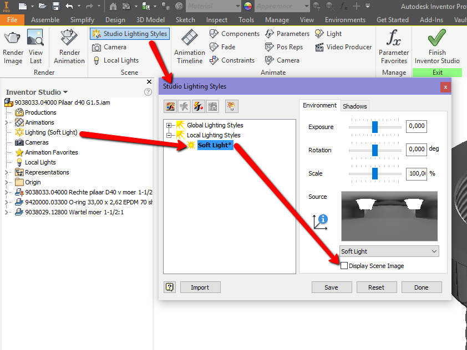Screen dimensions: 467x350
Task: Open the File menu
Action: [x=12, y=19]
